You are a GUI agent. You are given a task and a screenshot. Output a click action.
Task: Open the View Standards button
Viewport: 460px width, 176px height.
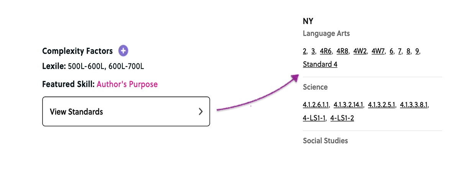(126, 111)
